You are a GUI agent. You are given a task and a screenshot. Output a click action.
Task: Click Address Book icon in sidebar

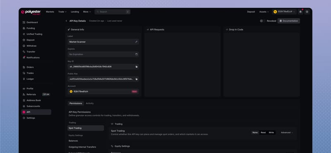(24, 100)
